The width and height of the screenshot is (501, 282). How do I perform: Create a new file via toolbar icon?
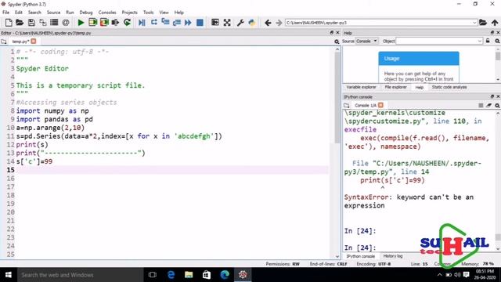pyautogui.click(x=9, y=23)
